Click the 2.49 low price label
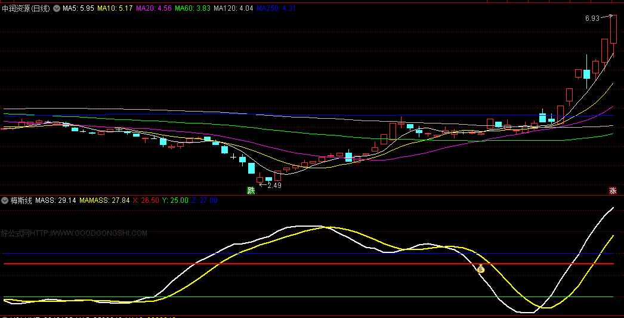 (x=274, y=186)
